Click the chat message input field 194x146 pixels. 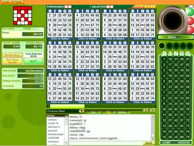tap(106, 143)
